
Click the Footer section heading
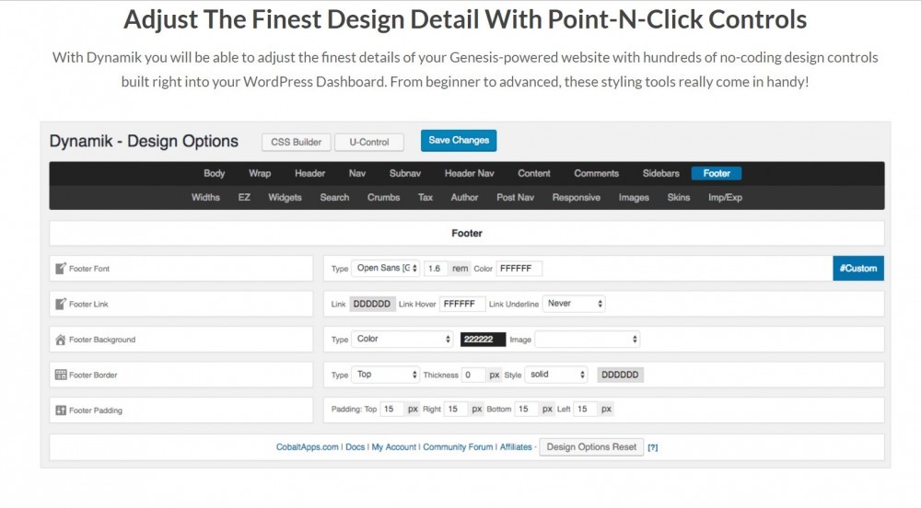(467, 233)
